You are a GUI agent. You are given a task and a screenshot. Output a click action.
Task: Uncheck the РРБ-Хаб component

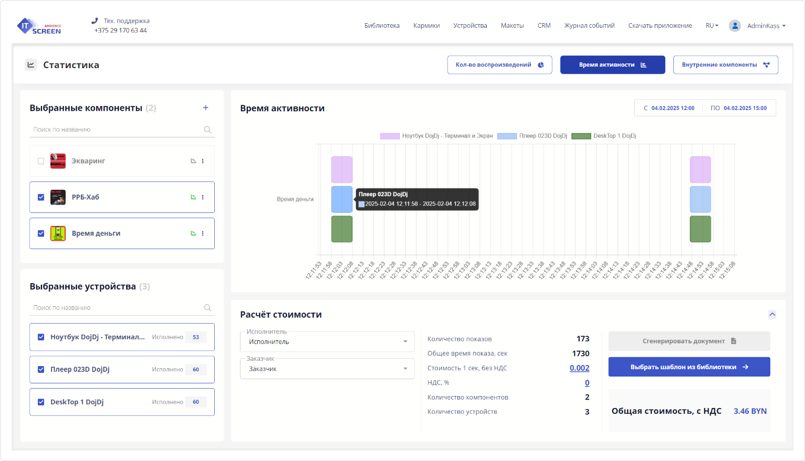pyautogui.click(x=41, y=197)
